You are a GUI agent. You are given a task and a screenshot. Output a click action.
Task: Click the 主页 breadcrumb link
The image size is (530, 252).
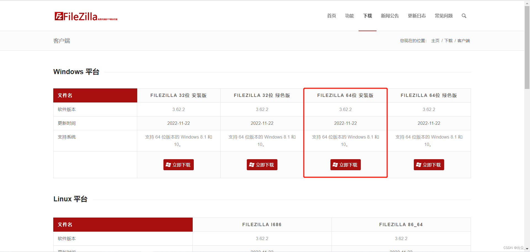pyautogui.click(x=435, y=40)
